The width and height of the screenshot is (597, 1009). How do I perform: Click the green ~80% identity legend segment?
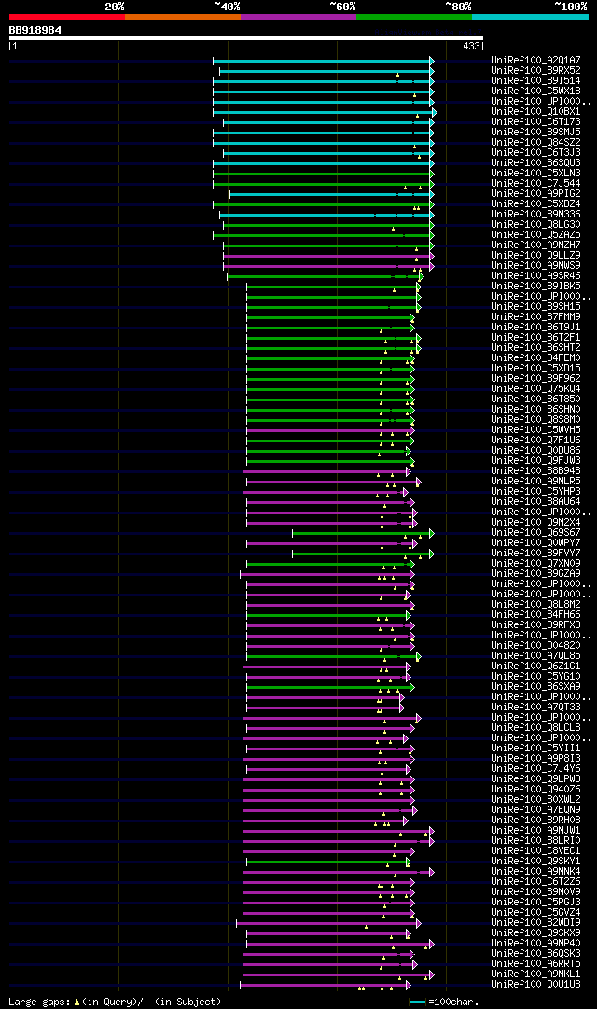(414, 17)
